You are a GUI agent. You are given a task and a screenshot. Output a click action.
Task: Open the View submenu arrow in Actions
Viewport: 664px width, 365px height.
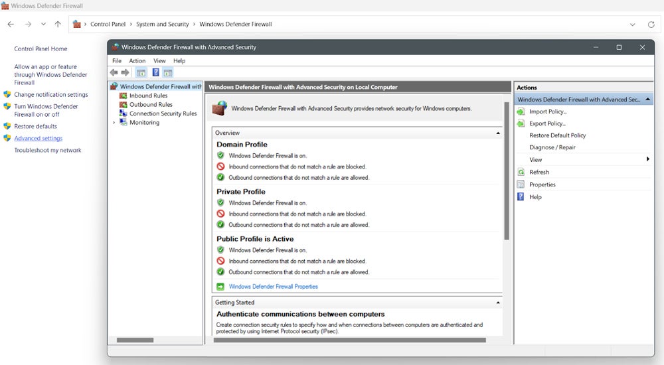click(x=647, y=160)
